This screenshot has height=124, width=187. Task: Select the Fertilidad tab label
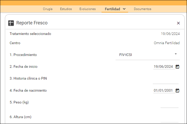[112, 9]
